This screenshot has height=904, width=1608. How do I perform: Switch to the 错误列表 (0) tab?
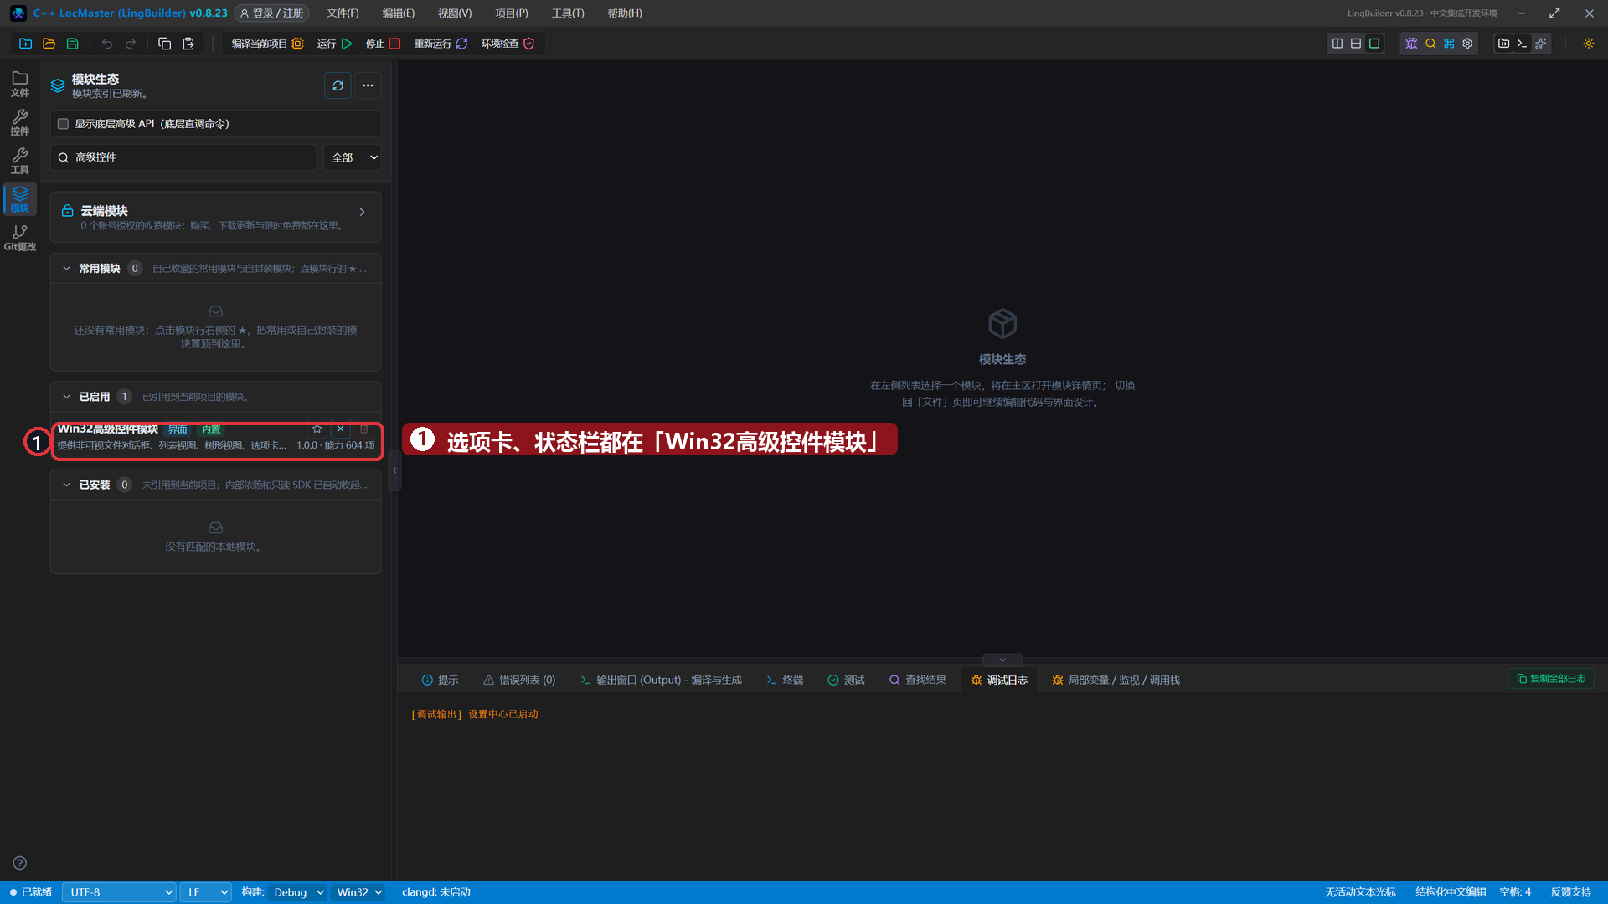click(519, 681)
